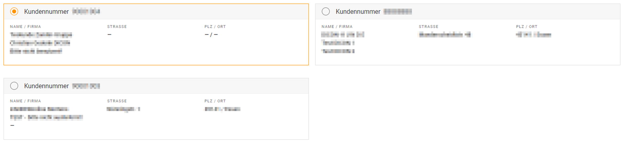
Task: Click the blurred customer number in the third card
Action: pos(86,86)
